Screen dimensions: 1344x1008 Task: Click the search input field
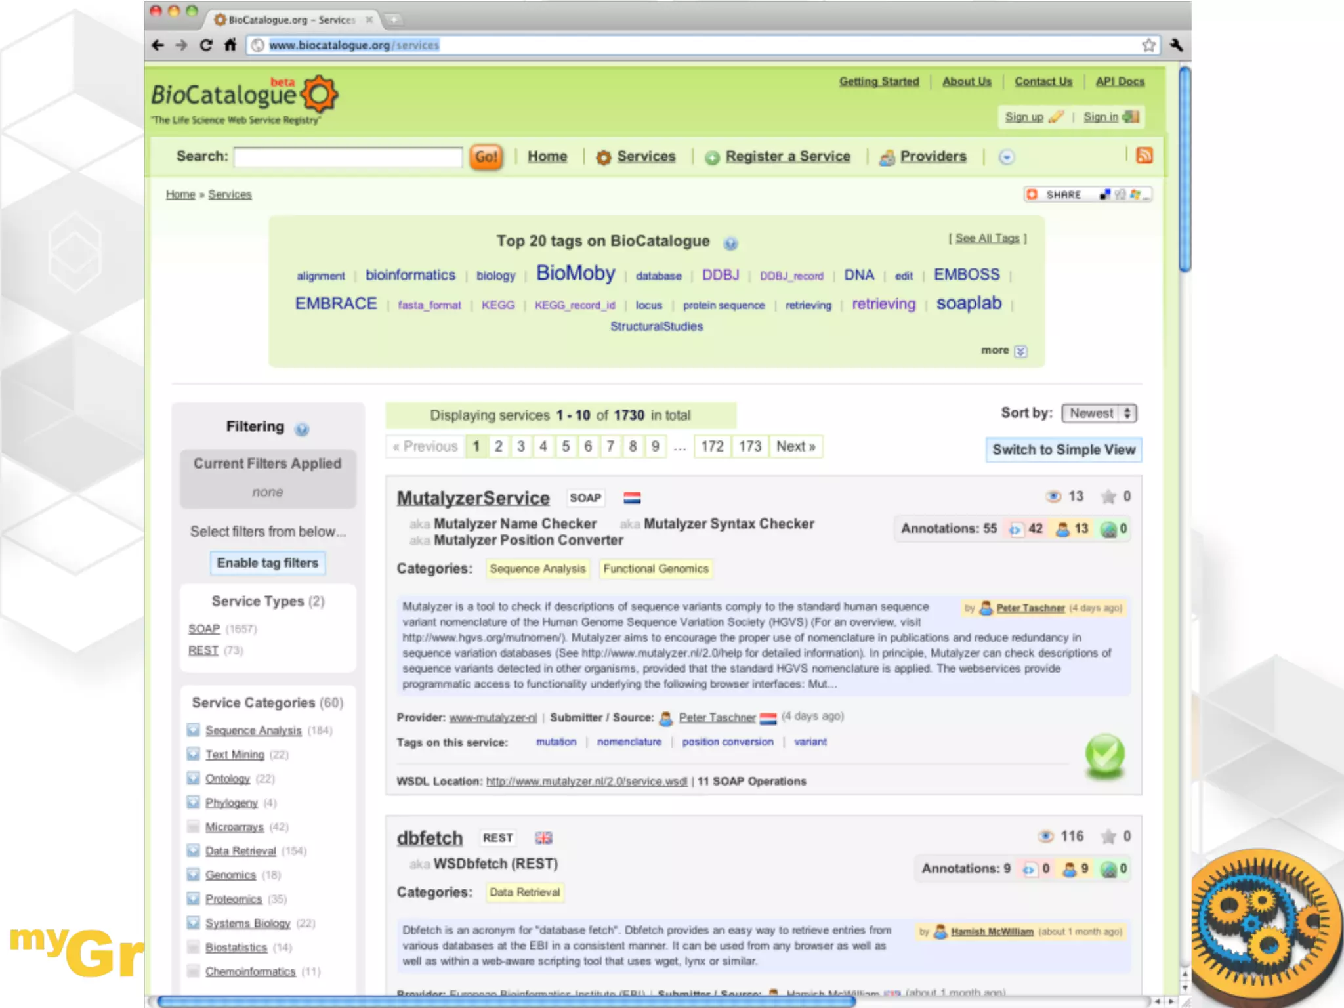348,157
